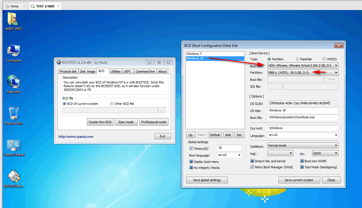Click the Easy mode button
The width and height of the screenshot is (362, 208).
126,122
